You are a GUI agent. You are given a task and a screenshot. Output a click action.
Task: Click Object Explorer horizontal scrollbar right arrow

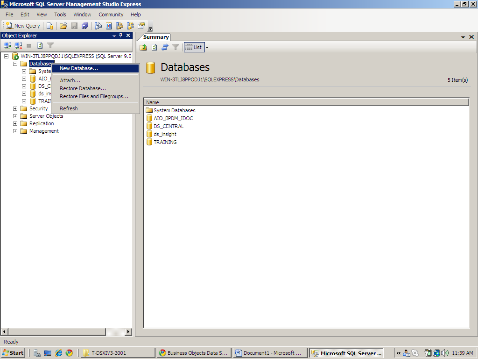(x=128, y=331)
